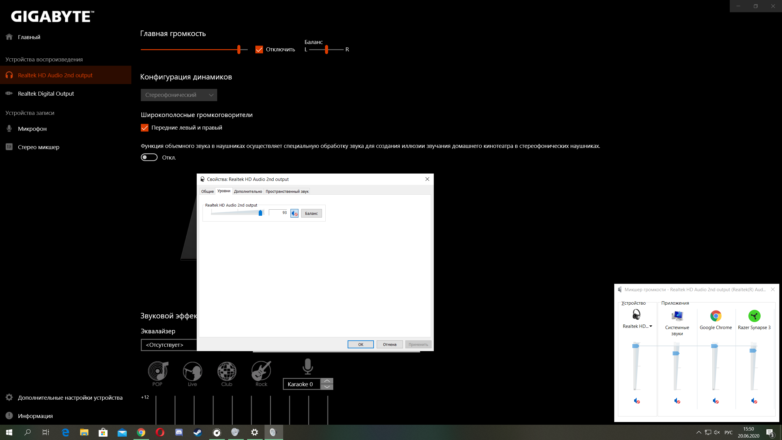Click Отмена in properties dialog

[390, 344]
